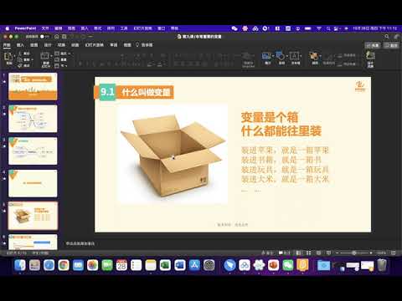The height and width of the screenshot is (301, 402).
Task: Click Fit slide to window icon
Action: [394, 253]
